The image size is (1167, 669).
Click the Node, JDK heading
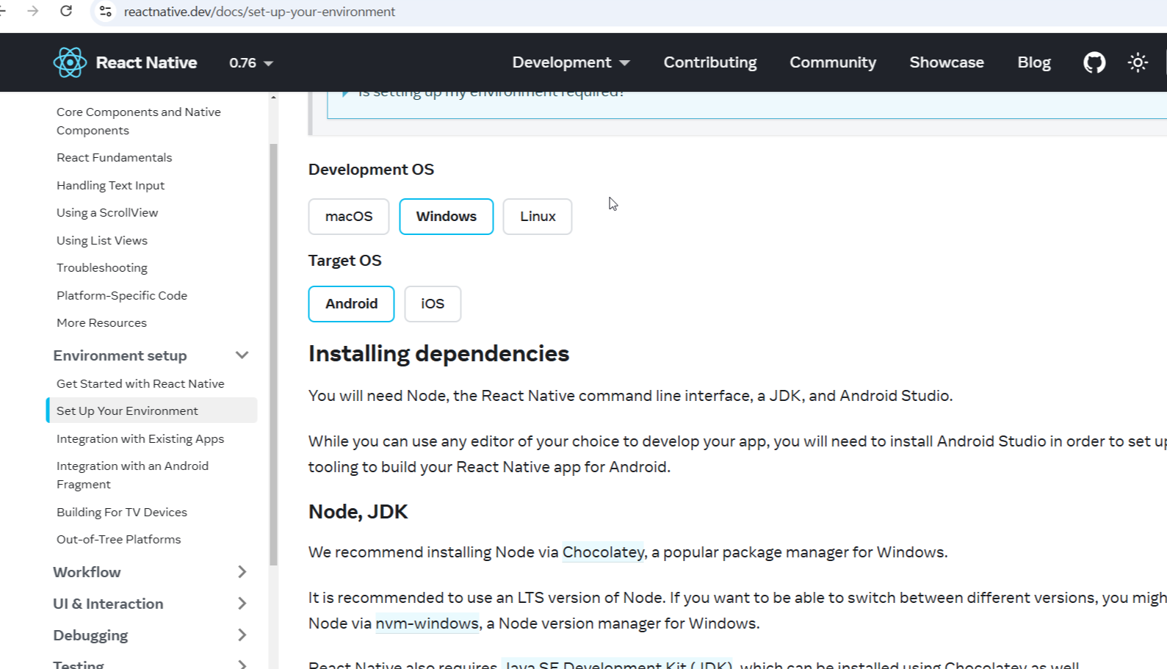pos(358,512)
